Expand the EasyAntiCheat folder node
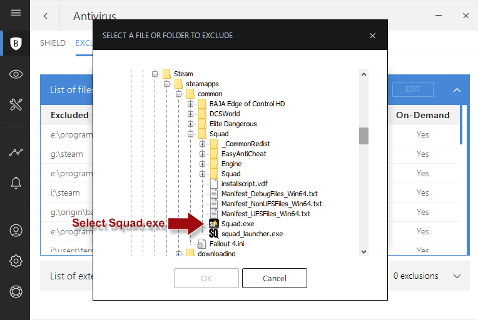The height and width of the screenshot is (320, 478). tap(202, 154)
